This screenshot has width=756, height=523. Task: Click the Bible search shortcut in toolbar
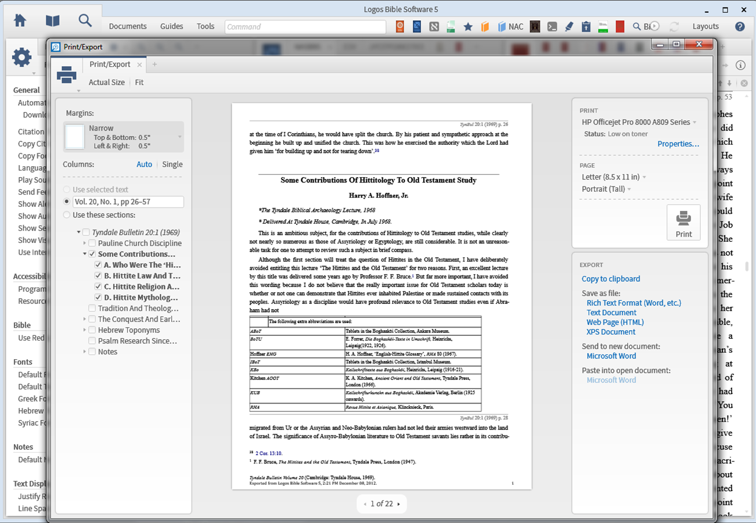coord(641,26)
